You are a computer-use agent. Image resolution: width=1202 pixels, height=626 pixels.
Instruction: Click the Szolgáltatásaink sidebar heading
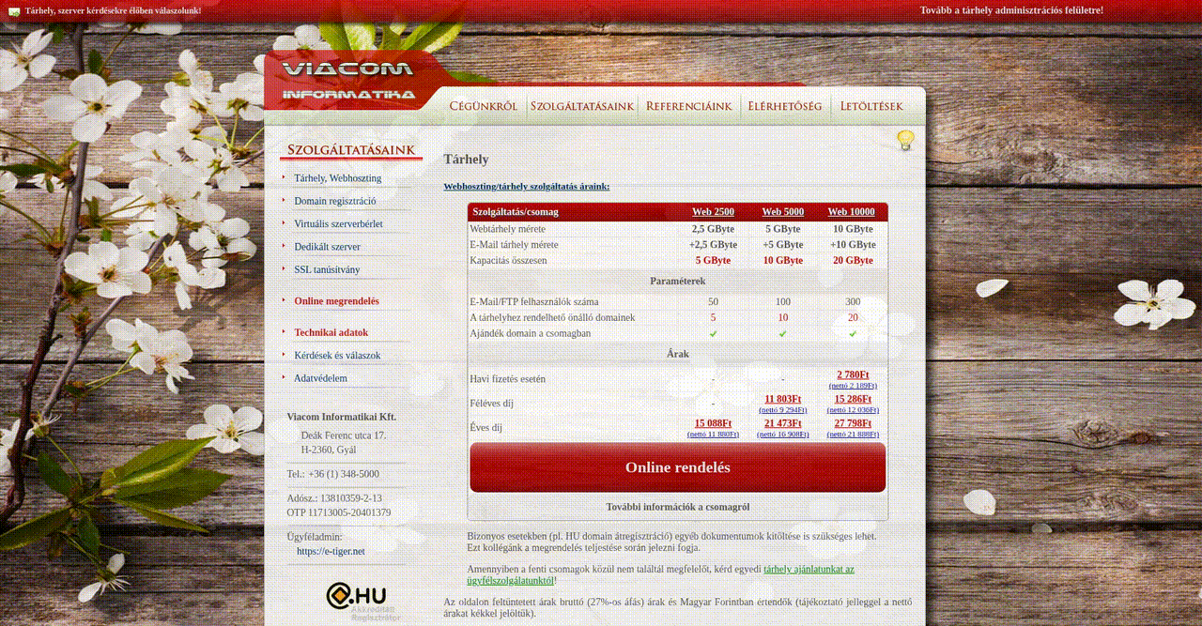click(351, 150)
